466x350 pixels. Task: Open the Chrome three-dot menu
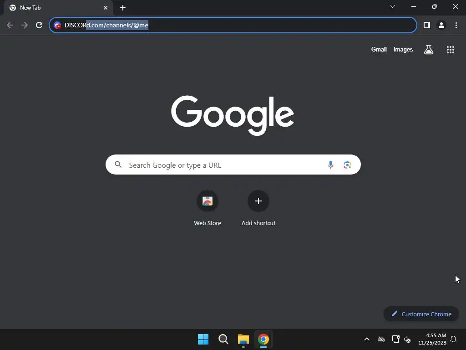[456, 25]
